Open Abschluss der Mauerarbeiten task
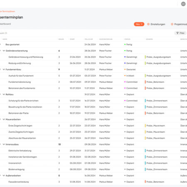The width and height of the screenshot is (187, 187). pos(22,138)
